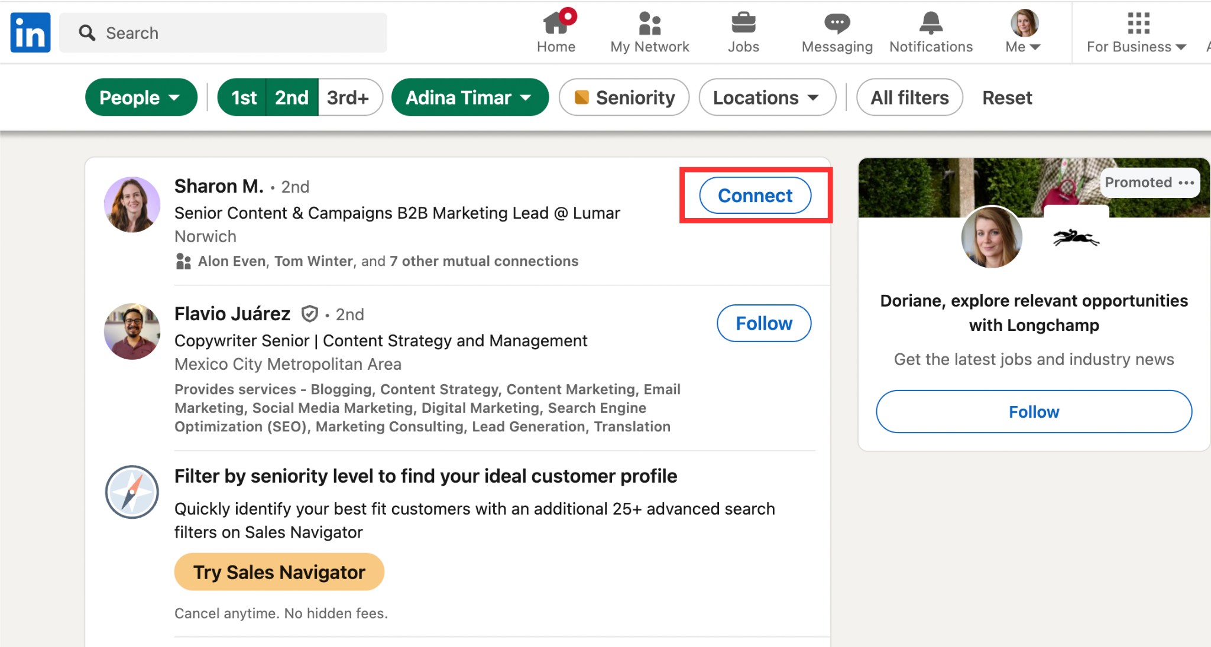Select the Jobs nav label
1211x647 pixels.
point(743,47)
